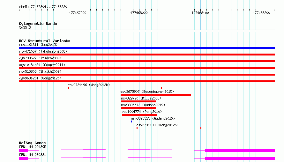Click red bar under dgv733n27 (Itsara2009)
This screenshot has width=284, height=162.
point(147,61)
